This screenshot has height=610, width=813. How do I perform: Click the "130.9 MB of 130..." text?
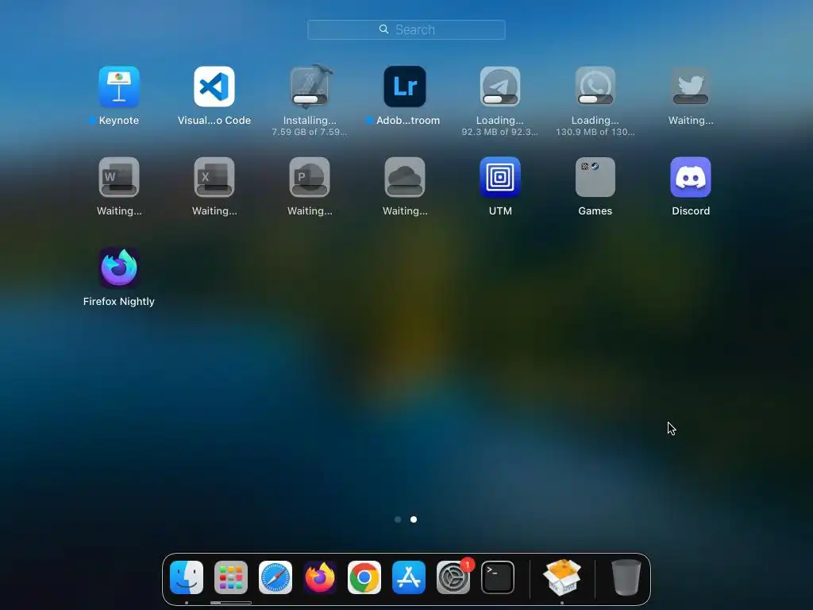[x=595, y=133]
